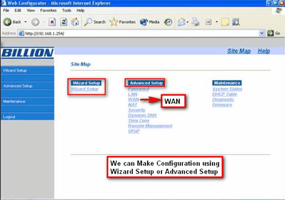Open the WAN settings link
The width and height of the screenshot is (285, 200).
click(134, 100)
